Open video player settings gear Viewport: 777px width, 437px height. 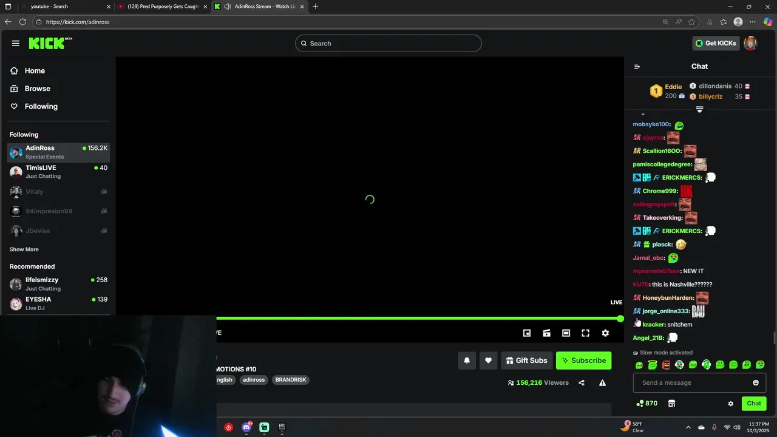[x=605, y=333]
